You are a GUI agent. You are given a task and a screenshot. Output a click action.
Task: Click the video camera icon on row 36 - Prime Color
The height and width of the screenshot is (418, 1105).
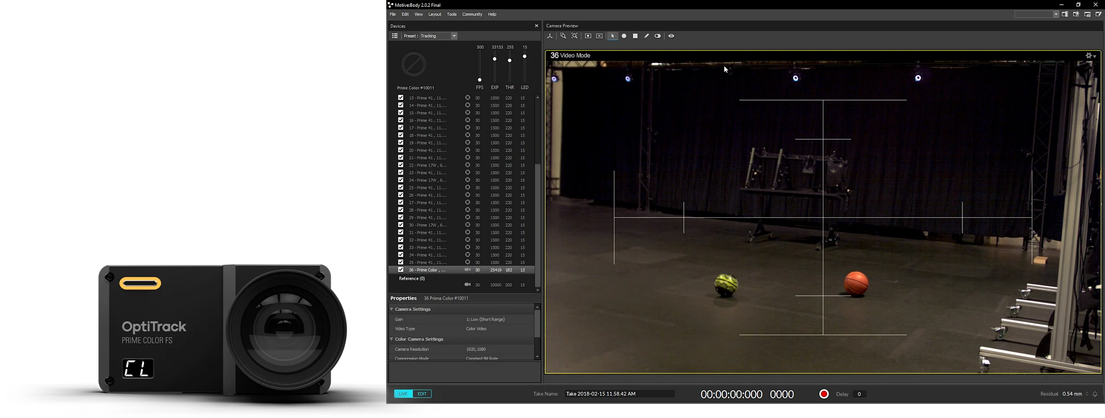point(467,270)
